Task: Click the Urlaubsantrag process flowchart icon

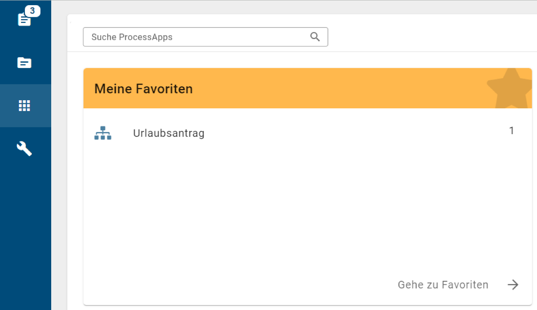Action: pyautogui.click(x=103, y=133)
